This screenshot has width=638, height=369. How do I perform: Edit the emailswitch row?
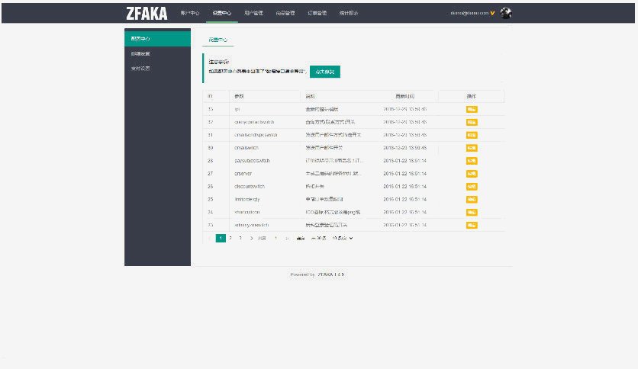[x=472, y=148]
